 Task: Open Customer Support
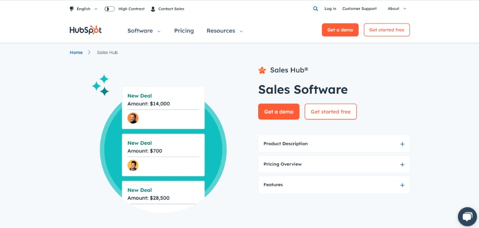pos(360,9)
